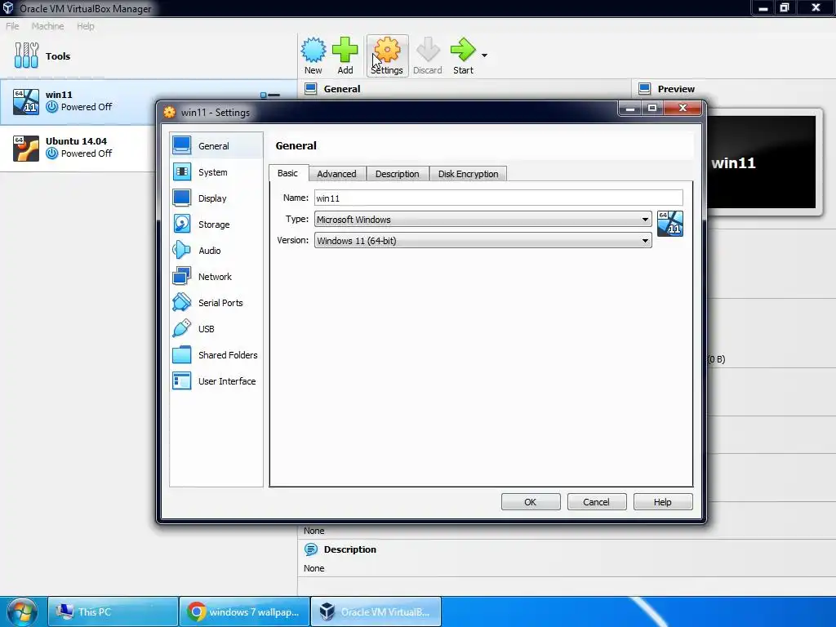The width and height of the screenshot is (836, 627).
Task: Click the win11 preview thumbnail
Action: pyautogui.click(x=762, y=162)
